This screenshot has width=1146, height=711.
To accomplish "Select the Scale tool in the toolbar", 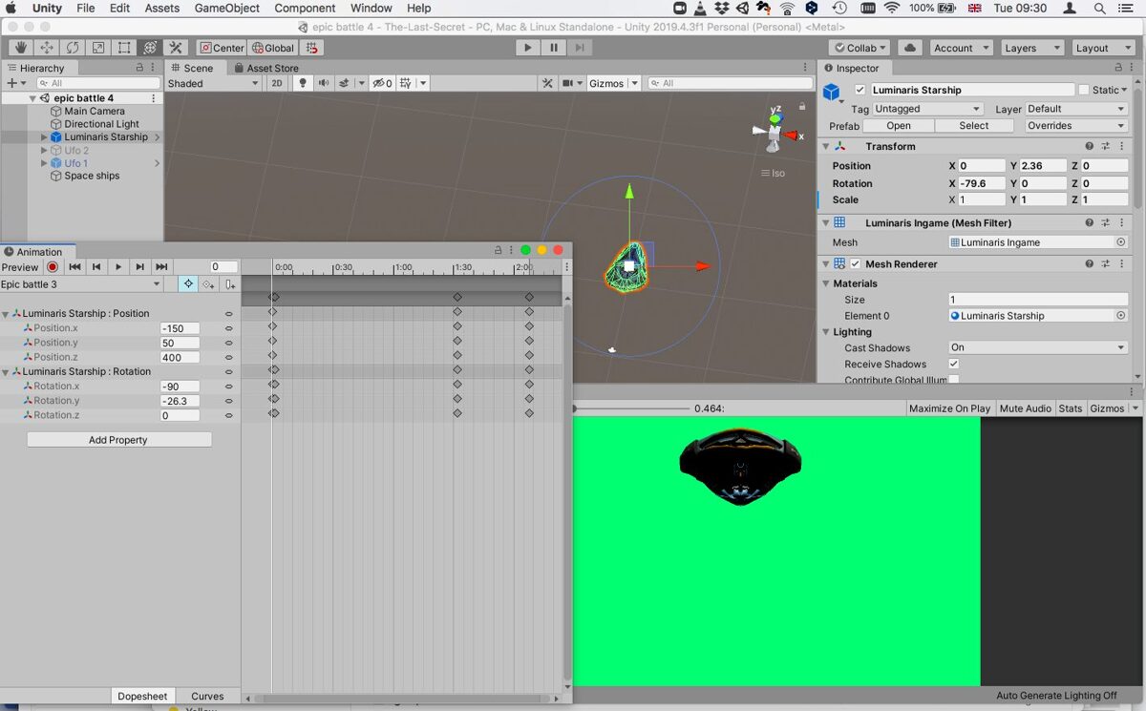I will click(x=98, y=48).
